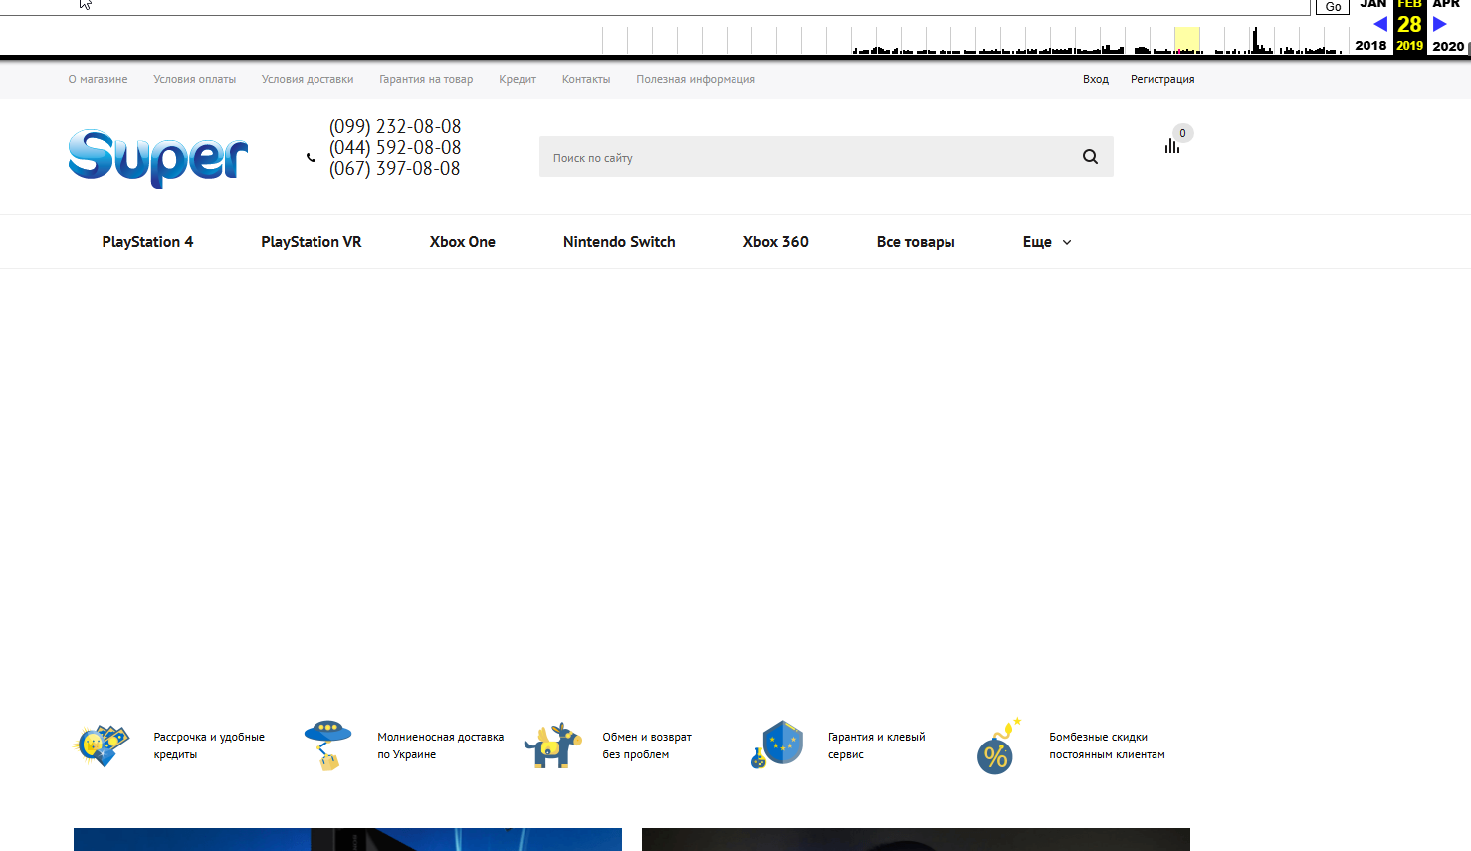This screenshot has height=851, width=1471.
Task: Open the PlayStation 4 category
Action: pos(147,242)
